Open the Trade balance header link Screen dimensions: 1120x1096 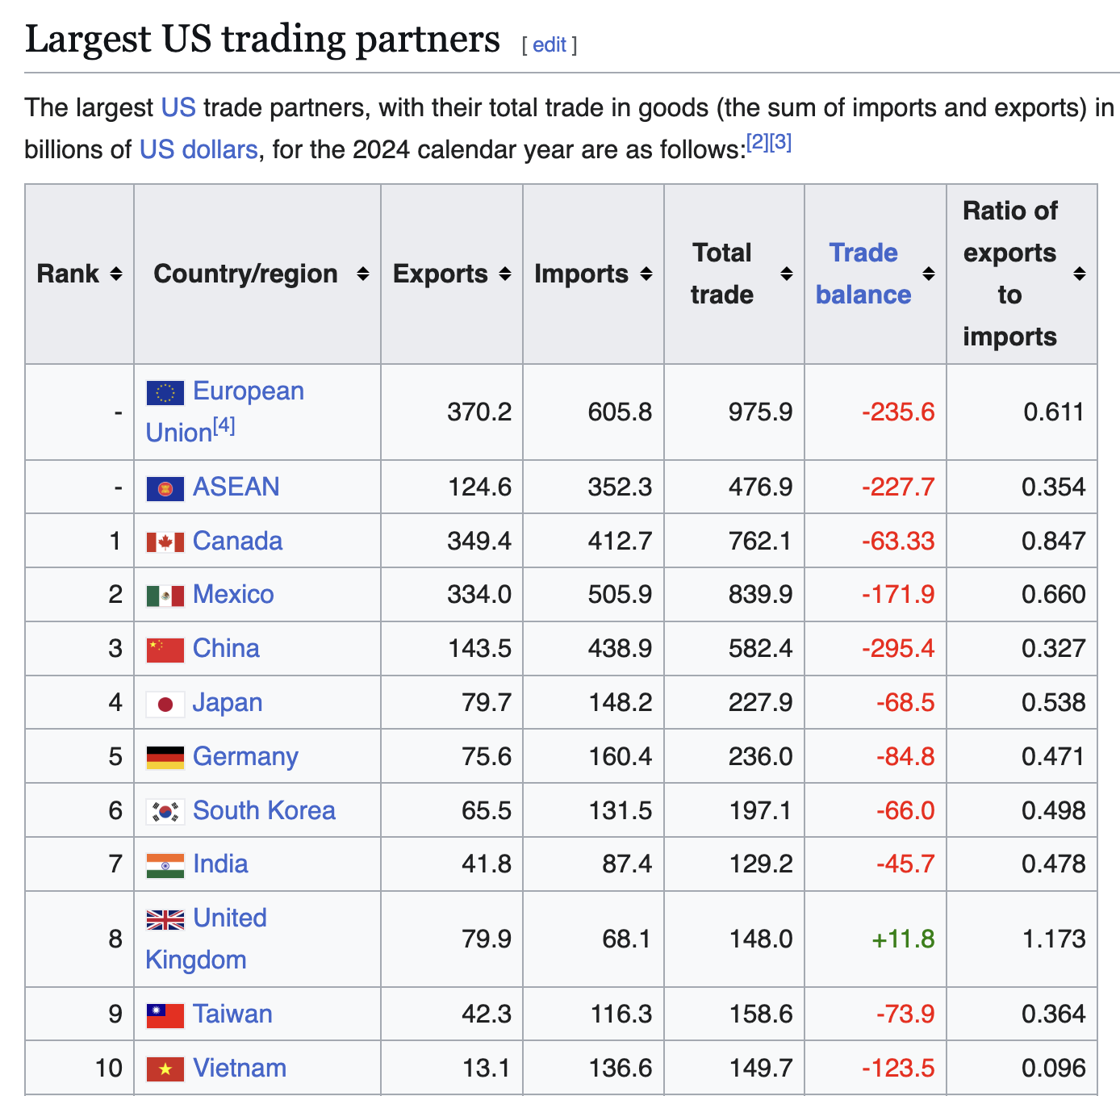point(863,274)
